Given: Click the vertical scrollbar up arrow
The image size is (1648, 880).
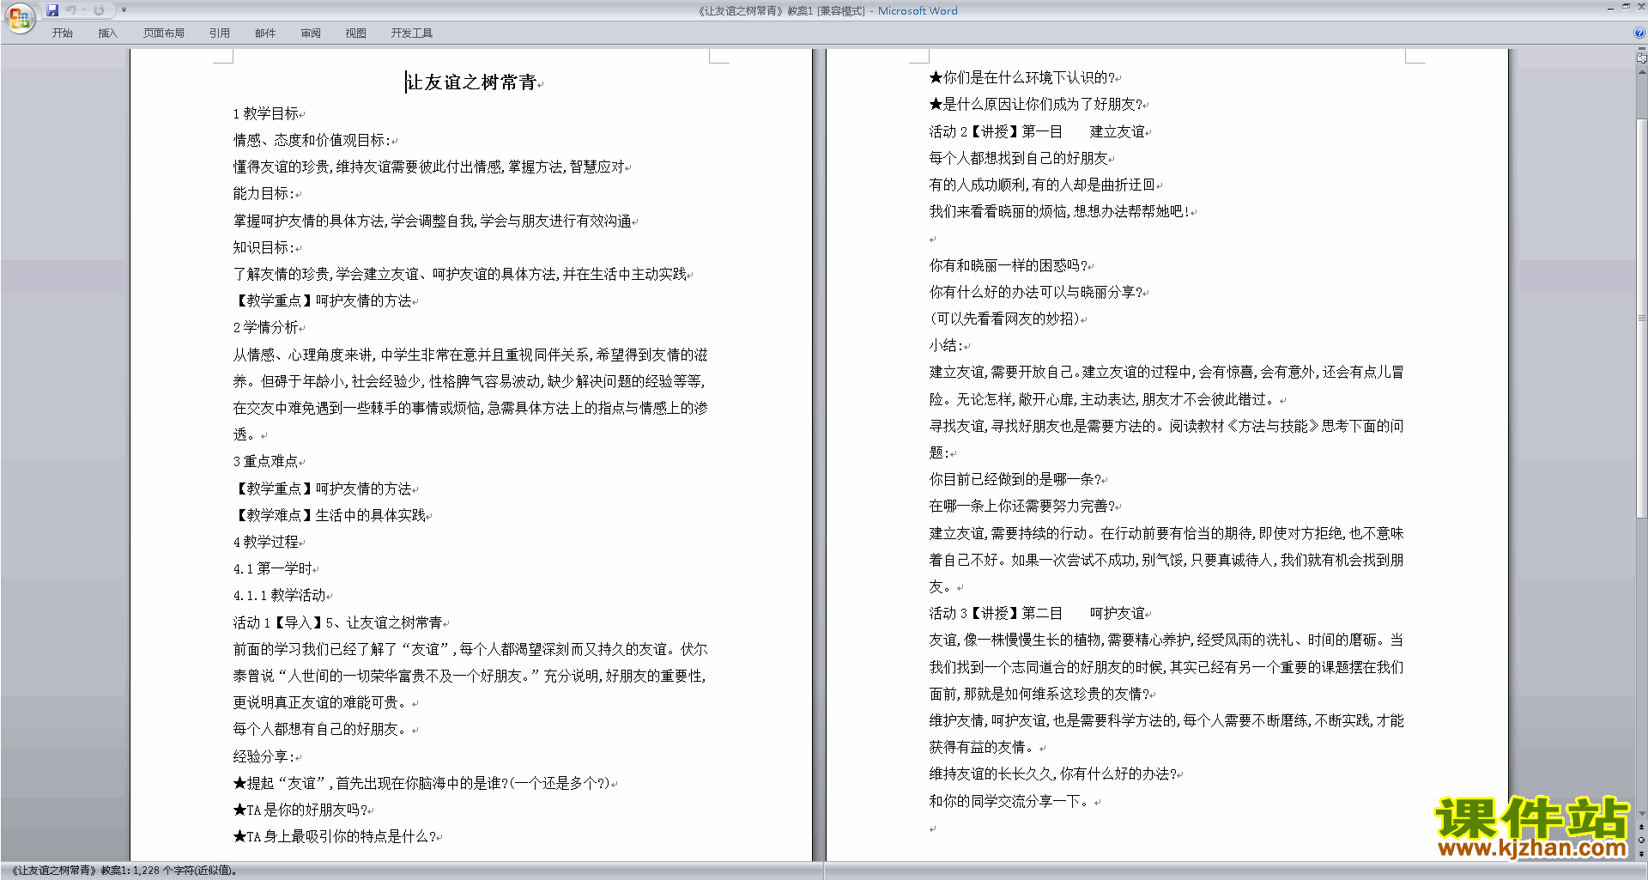Looking at the screenshot, I should point(1641,72).
